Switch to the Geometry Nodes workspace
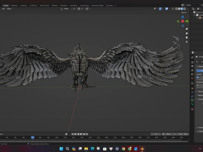 97,5
